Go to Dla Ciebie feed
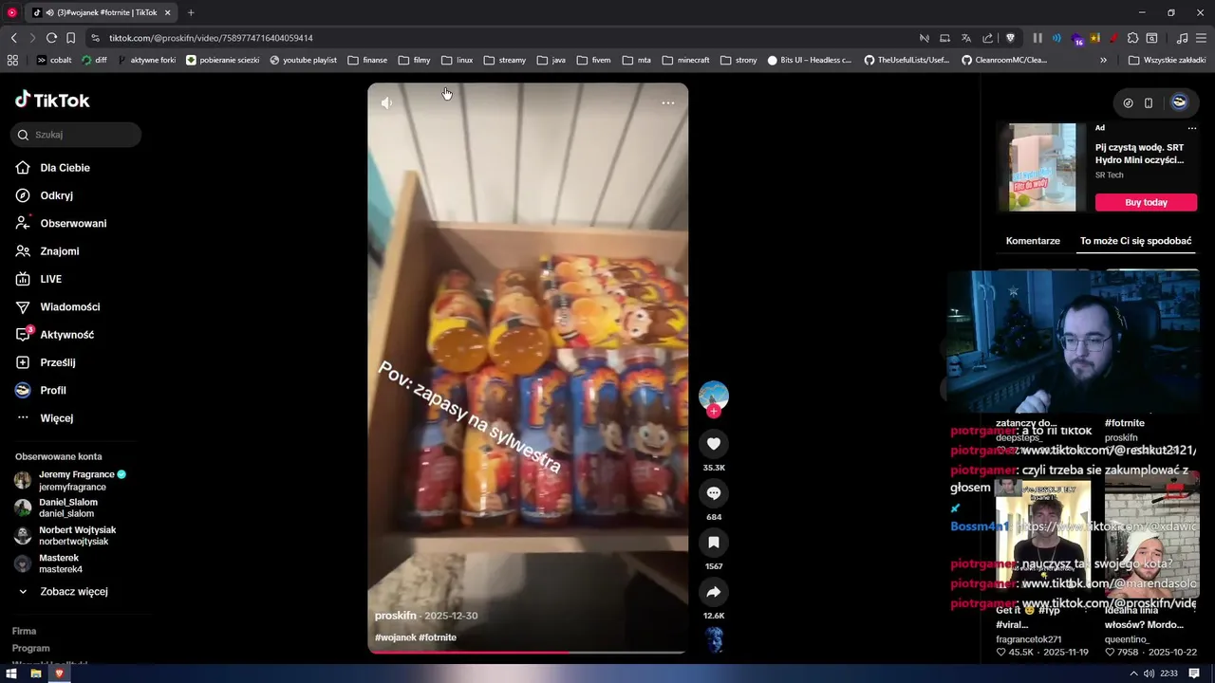1215x683 pixels. [65, 168]
